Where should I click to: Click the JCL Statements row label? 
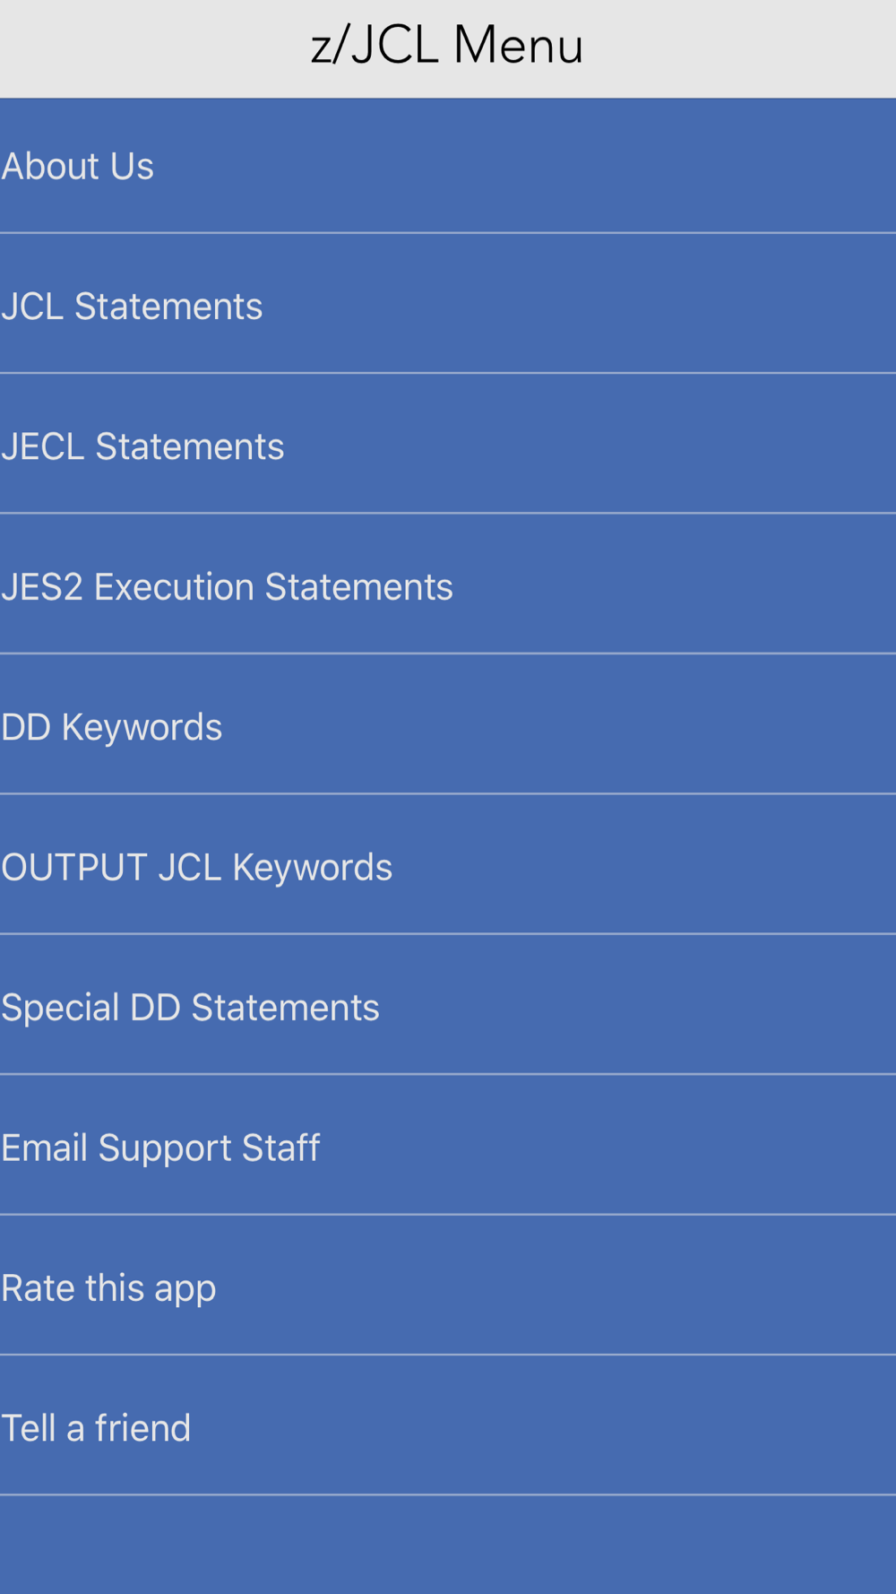[x=132, y=307]
